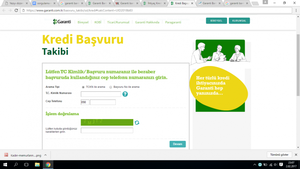Open the Bireysel navigation menu
This screenshot has height=169, width=300.
coord(83,22)
